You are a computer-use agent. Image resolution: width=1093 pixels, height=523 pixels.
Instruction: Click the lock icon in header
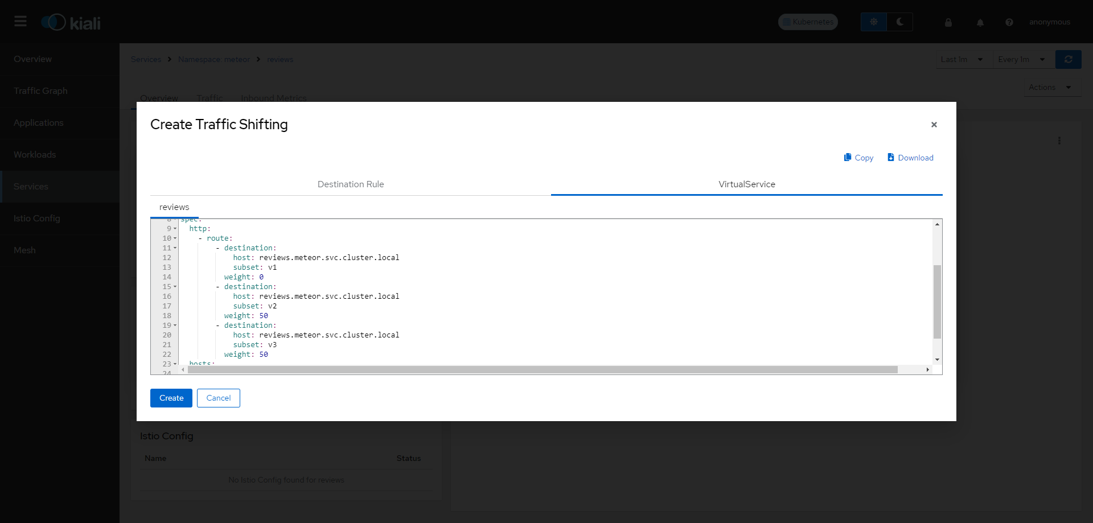coord(948,22)
